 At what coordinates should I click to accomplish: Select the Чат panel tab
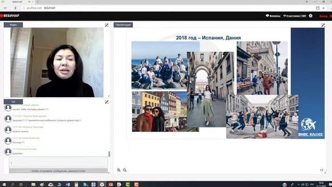pyautogui.click(x=13, y=102)
